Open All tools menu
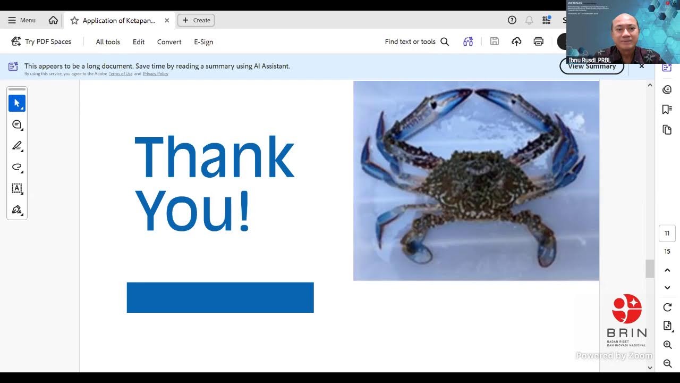680x383 pixels. click(x=108, y=41)
